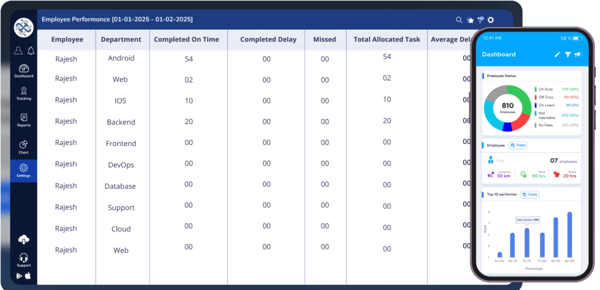Open the gear settings icon in header
Viewport: 600px width, 290px height.
[x=491, y=20]
